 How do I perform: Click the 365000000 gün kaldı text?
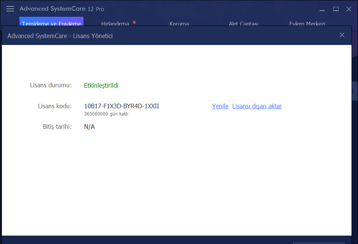(x=106, y=114)
